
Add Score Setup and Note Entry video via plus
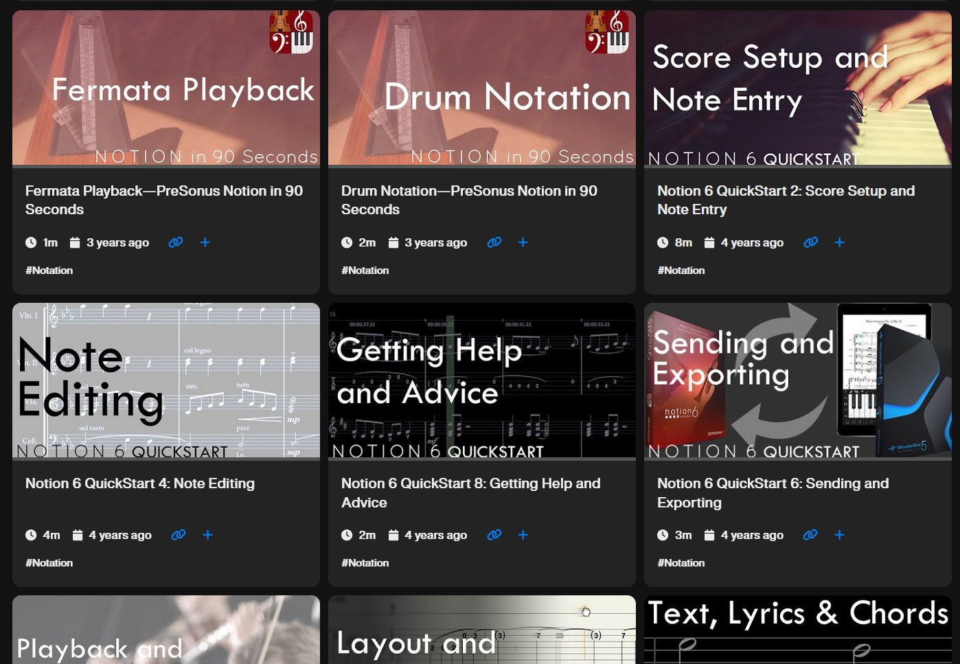pos(839,242)
